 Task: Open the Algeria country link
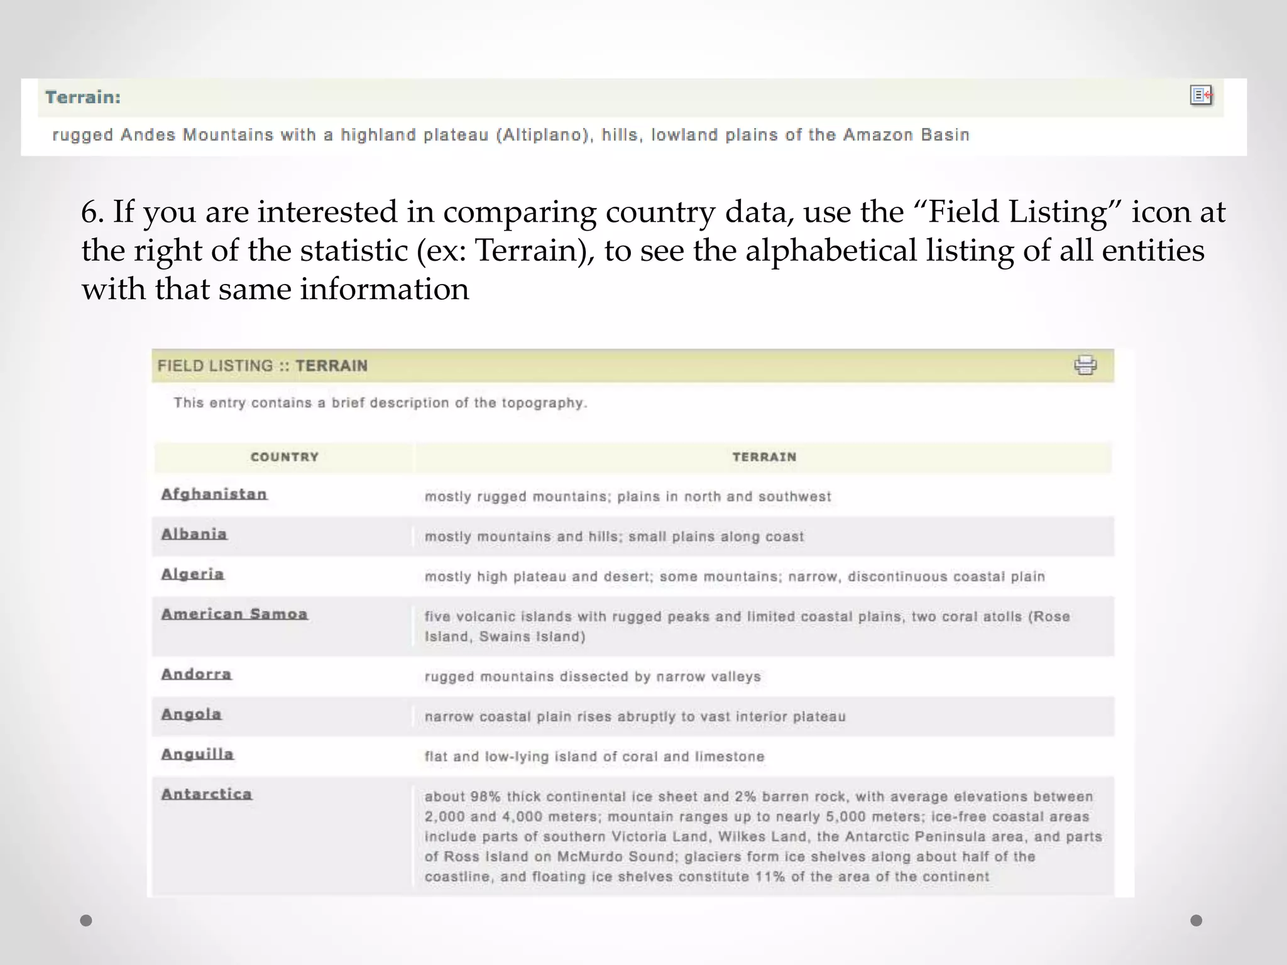tap(193, 574)
